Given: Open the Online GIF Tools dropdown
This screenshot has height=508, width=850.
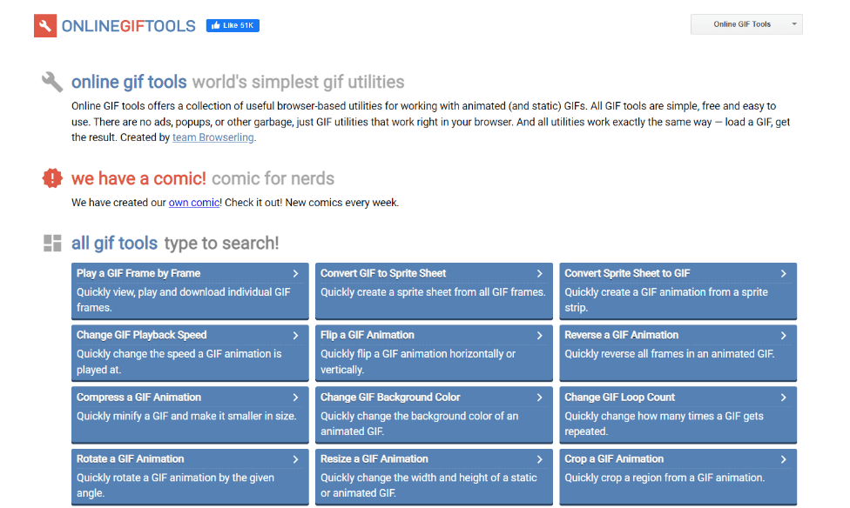Looking at the screenshot, I should (746, 24).
